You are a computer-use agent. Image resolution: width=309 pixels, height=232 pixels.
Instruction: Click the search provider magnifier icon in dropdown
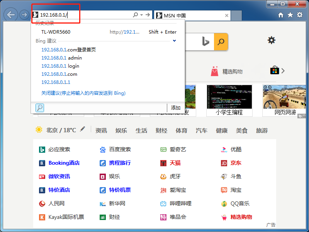click(x=40, y=108)
